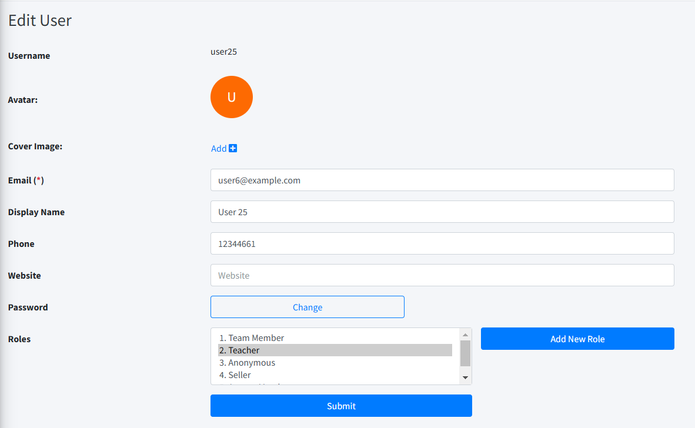695x428 pixels.
Task: Click the Edit User page heading
Action: tap(40, 21)
